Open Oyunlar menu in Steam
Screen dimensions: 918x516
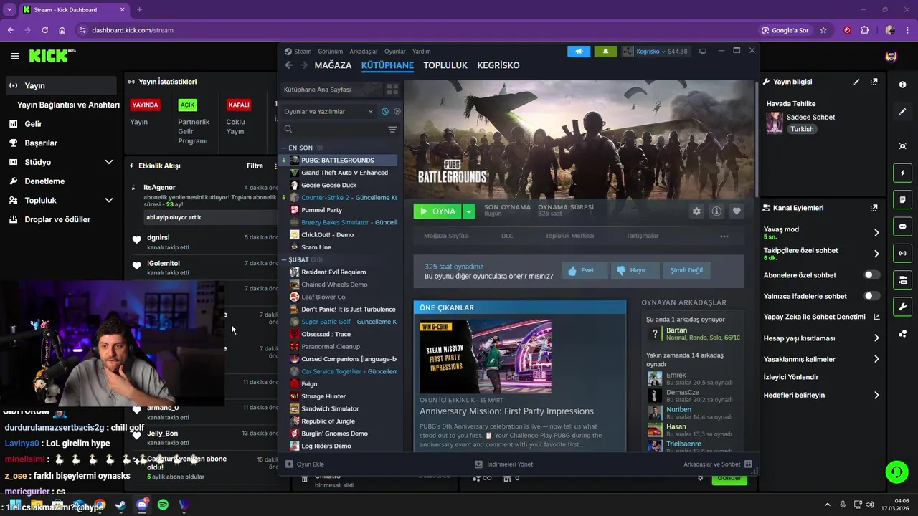point(395,52)
